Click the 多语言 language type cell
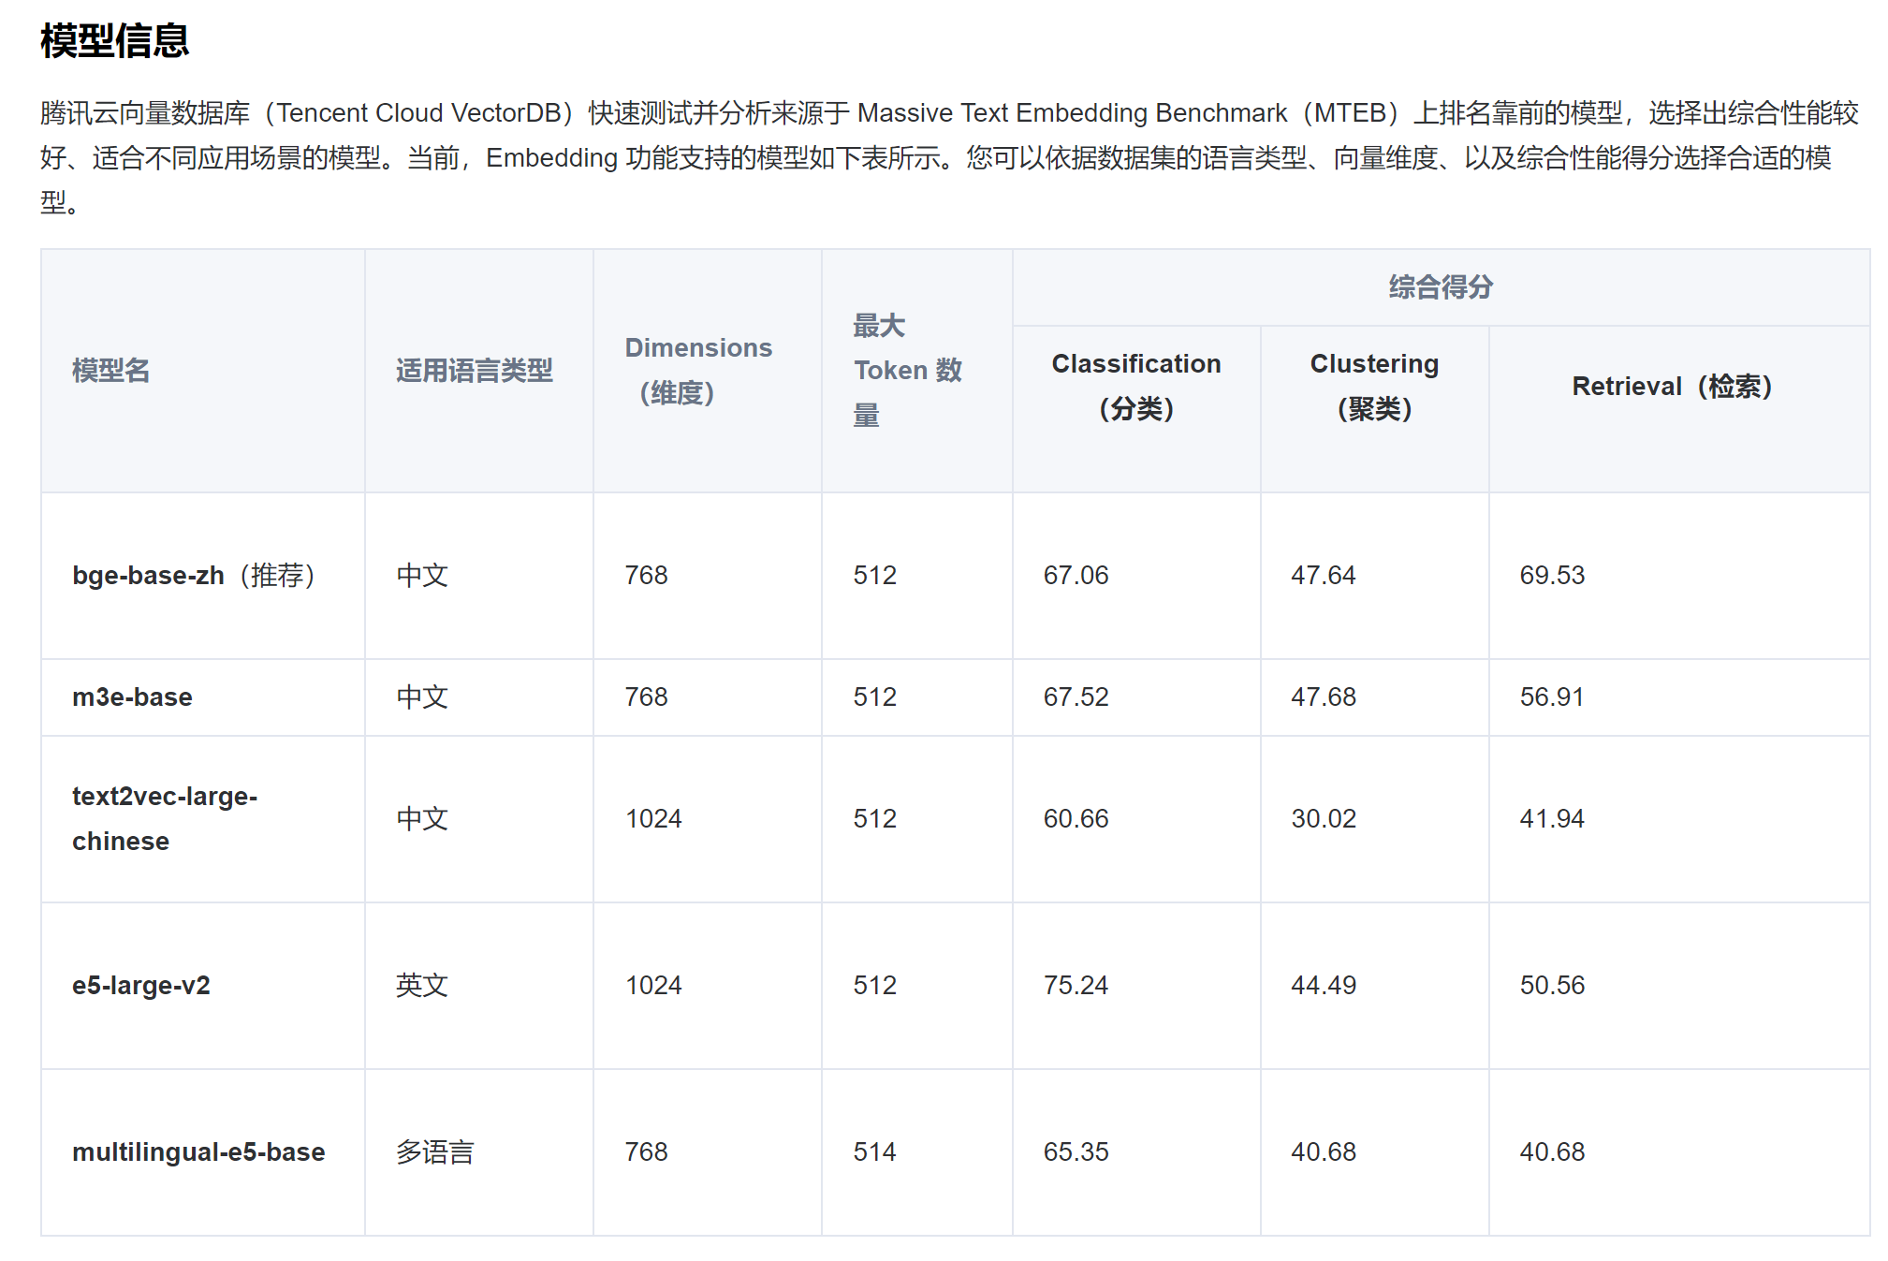The image size is (1888, 1261). click(434, 1151)
